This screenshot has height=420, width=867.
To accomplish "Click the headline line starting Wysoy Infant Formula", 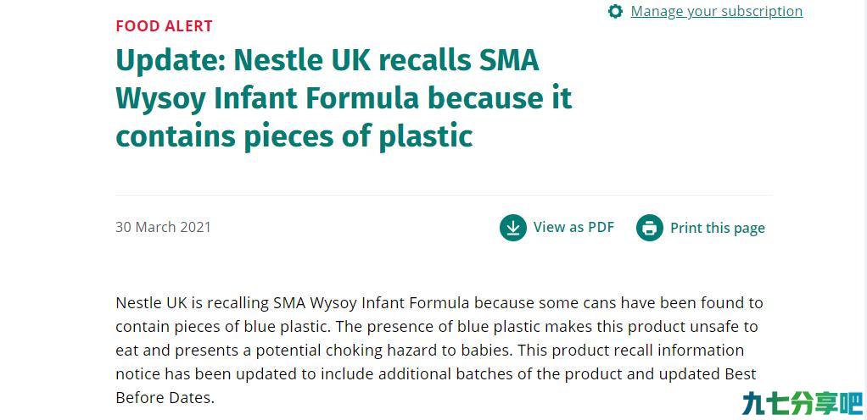I will [x=344, y=98].
